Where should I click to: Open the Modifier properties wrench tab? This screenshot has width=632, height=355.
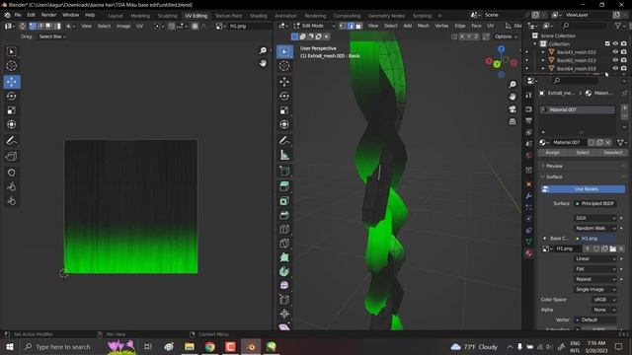pos(529,196)
